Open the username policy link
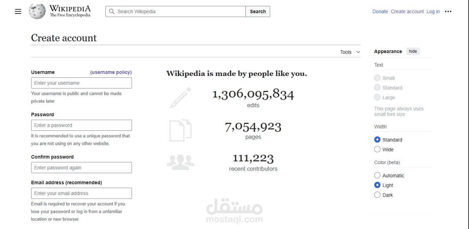 pyautogui.click(x=111, y=72)
